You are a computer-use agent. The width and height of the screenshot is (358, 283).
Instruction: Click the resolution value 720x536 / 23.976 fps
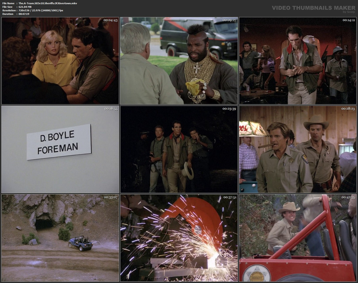coord(41,10)
